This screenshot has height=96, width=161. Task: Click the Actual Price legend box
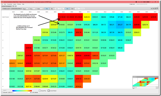coord(40,91)
